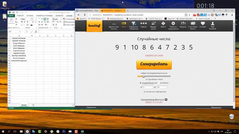239x134 pixels.
Task: Click the range 'от' input field
Action: 148,87
